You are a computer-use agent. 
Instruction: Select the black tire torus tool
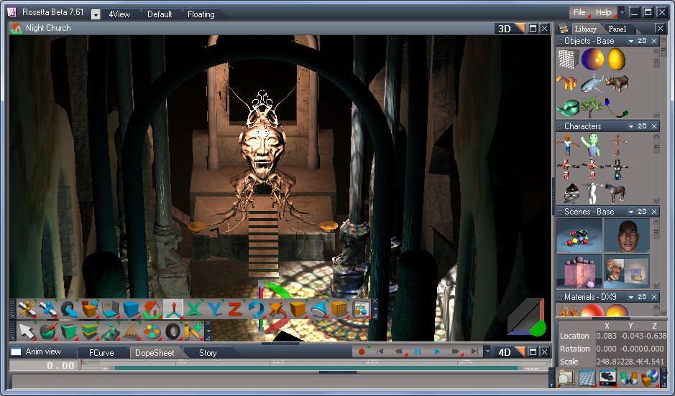[x=173, y=331]
